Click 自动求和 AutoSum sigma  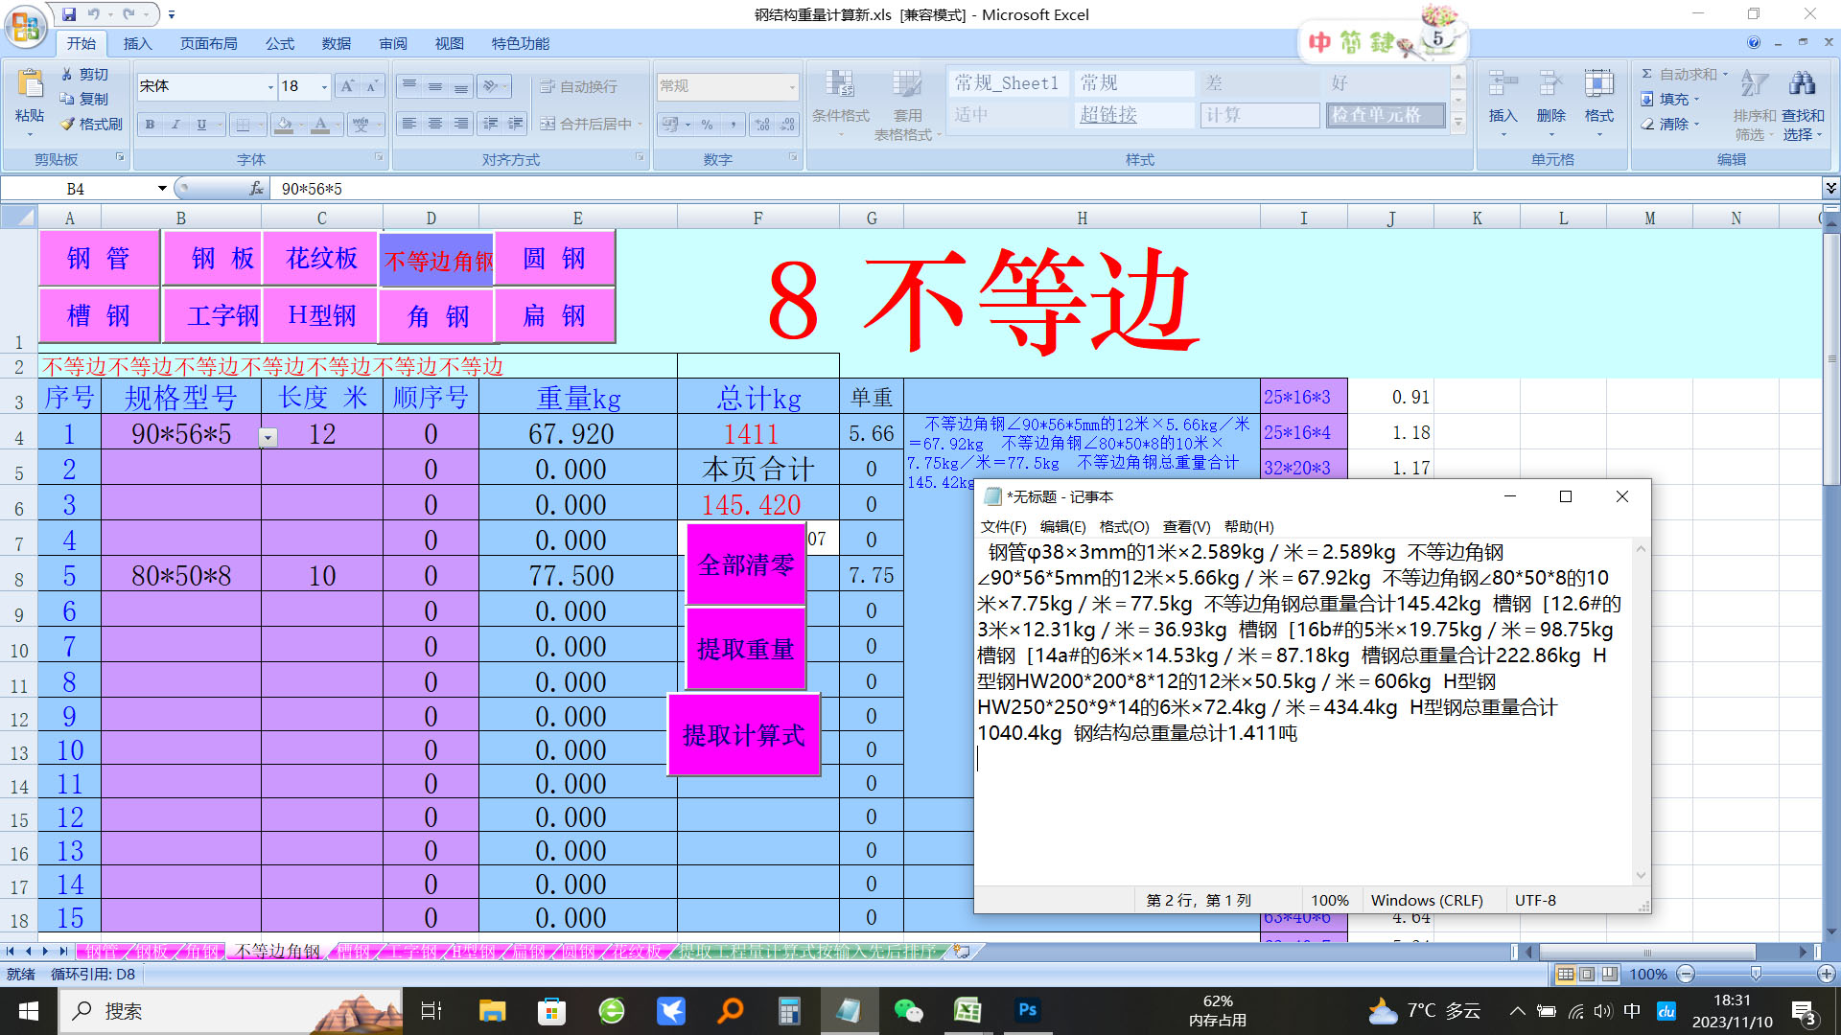[x=1683, y=74]
